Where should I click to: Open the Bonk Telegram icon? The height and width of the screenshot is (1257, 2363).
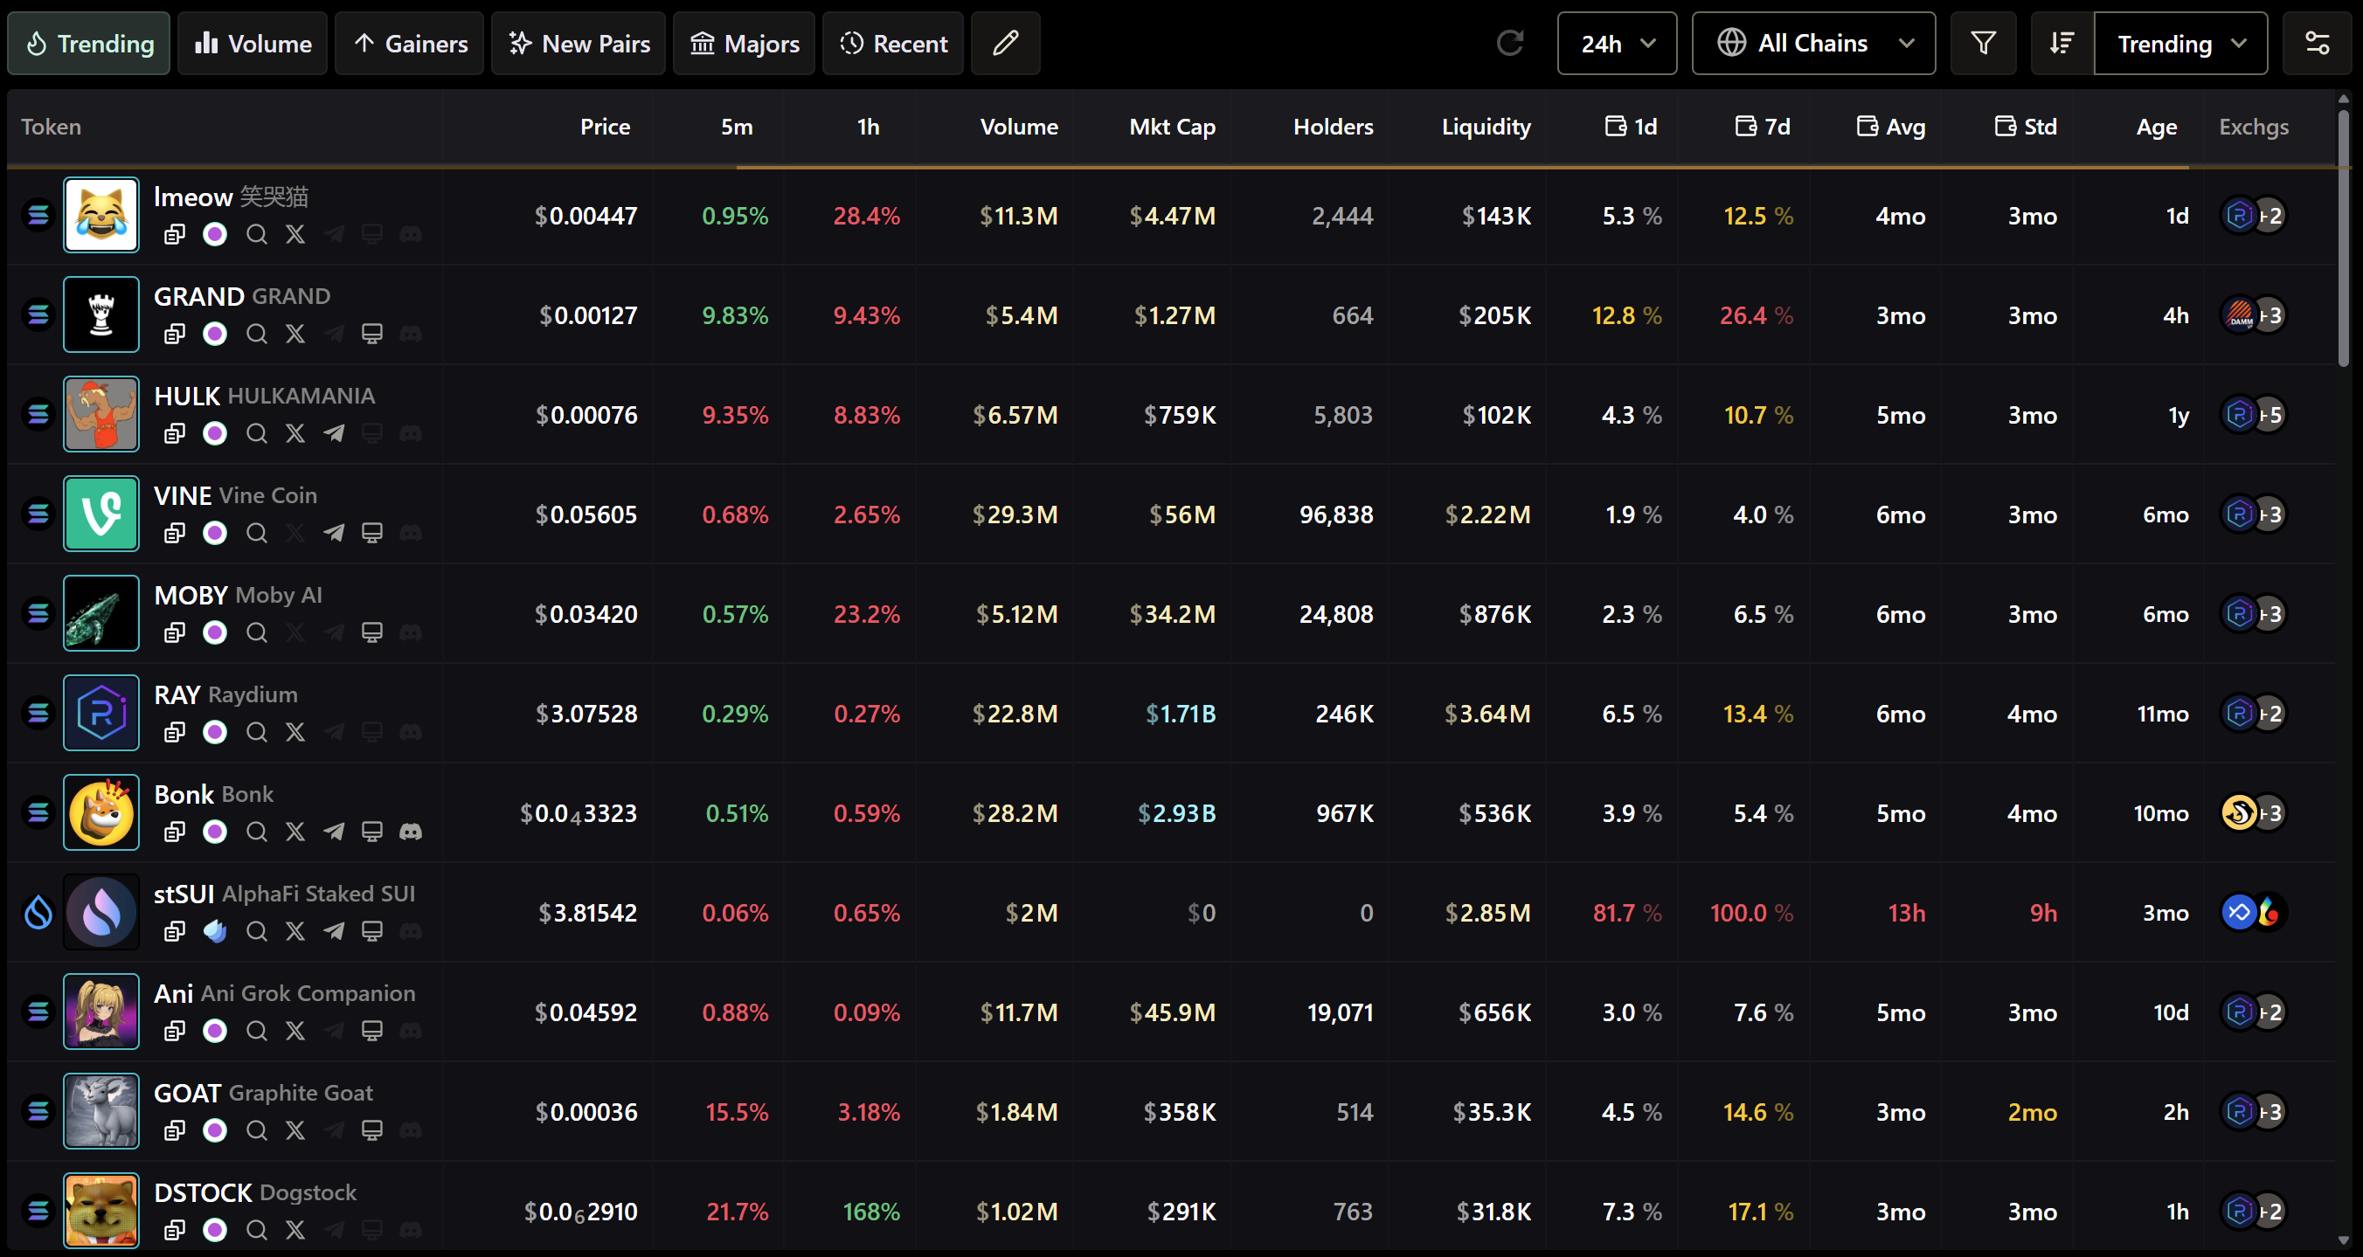(334, 832)
